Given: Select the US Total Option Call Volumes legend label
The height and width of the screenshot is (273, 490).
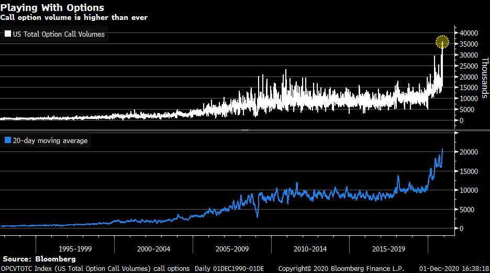Looking at the screenshot, I should 59,34.
